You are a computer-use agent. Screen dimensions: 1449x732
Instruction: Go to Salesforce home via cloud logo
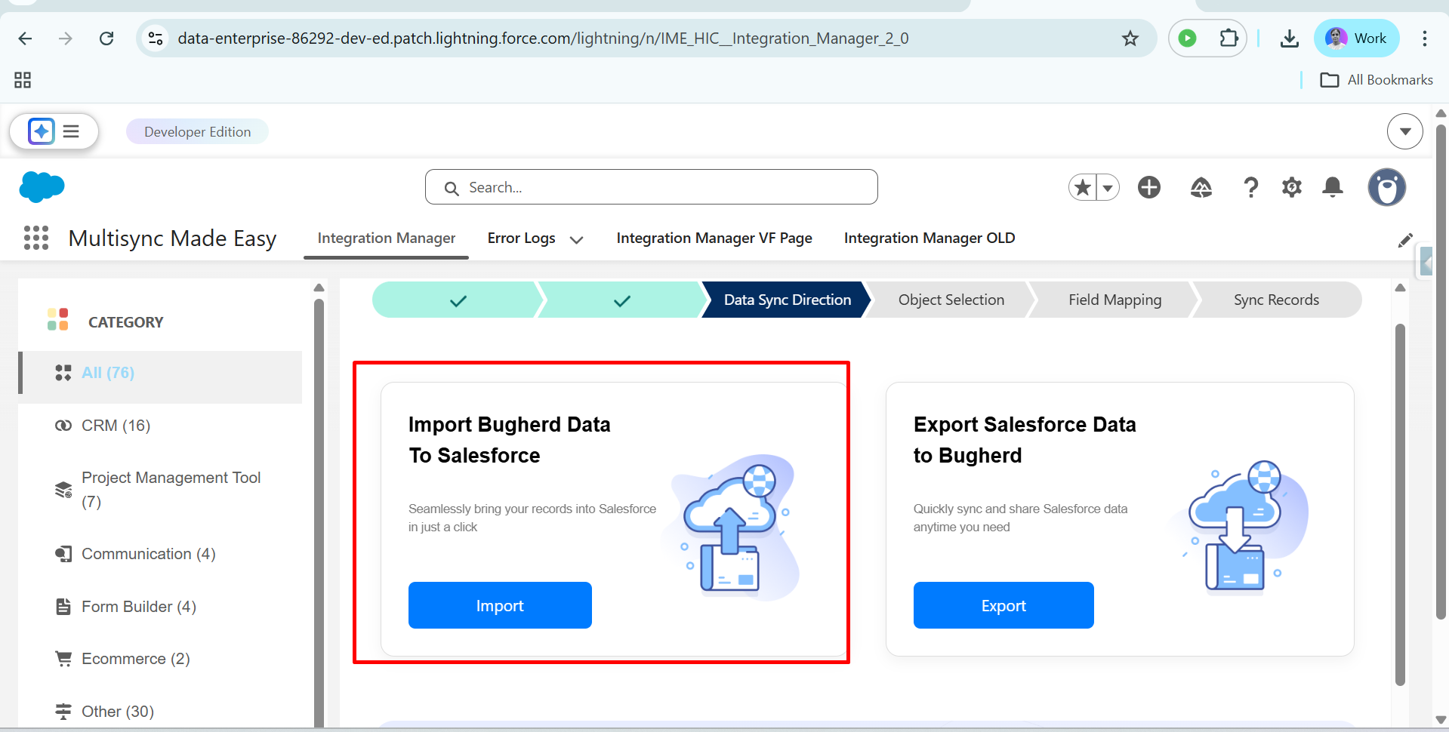click(x=42, y=187)
